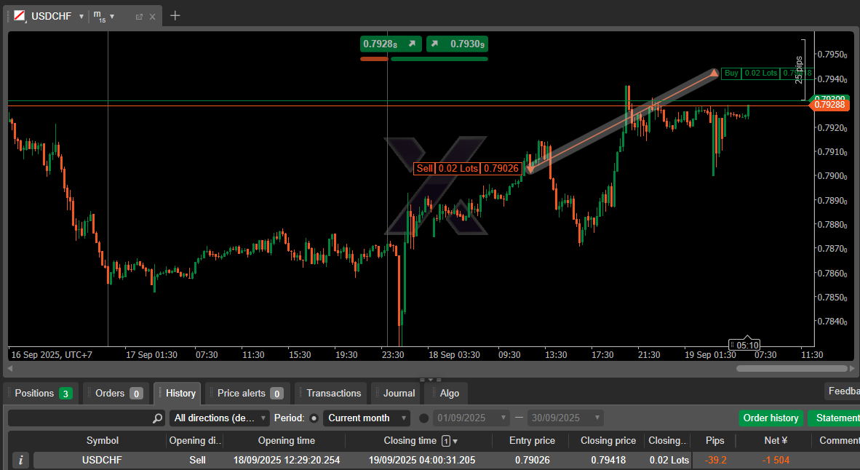Open the m15 timeframe dropdown

112,16
